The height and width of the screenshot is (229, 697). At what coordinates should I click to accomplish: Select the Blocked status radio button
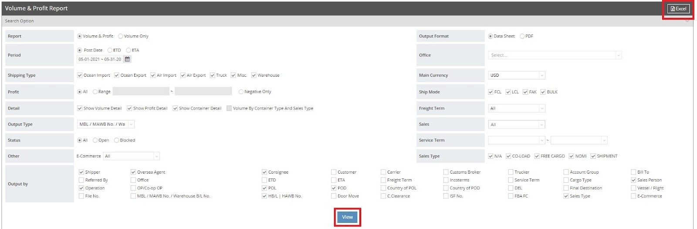116,140
